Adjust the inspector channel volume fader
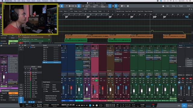 tap(4, 77)
